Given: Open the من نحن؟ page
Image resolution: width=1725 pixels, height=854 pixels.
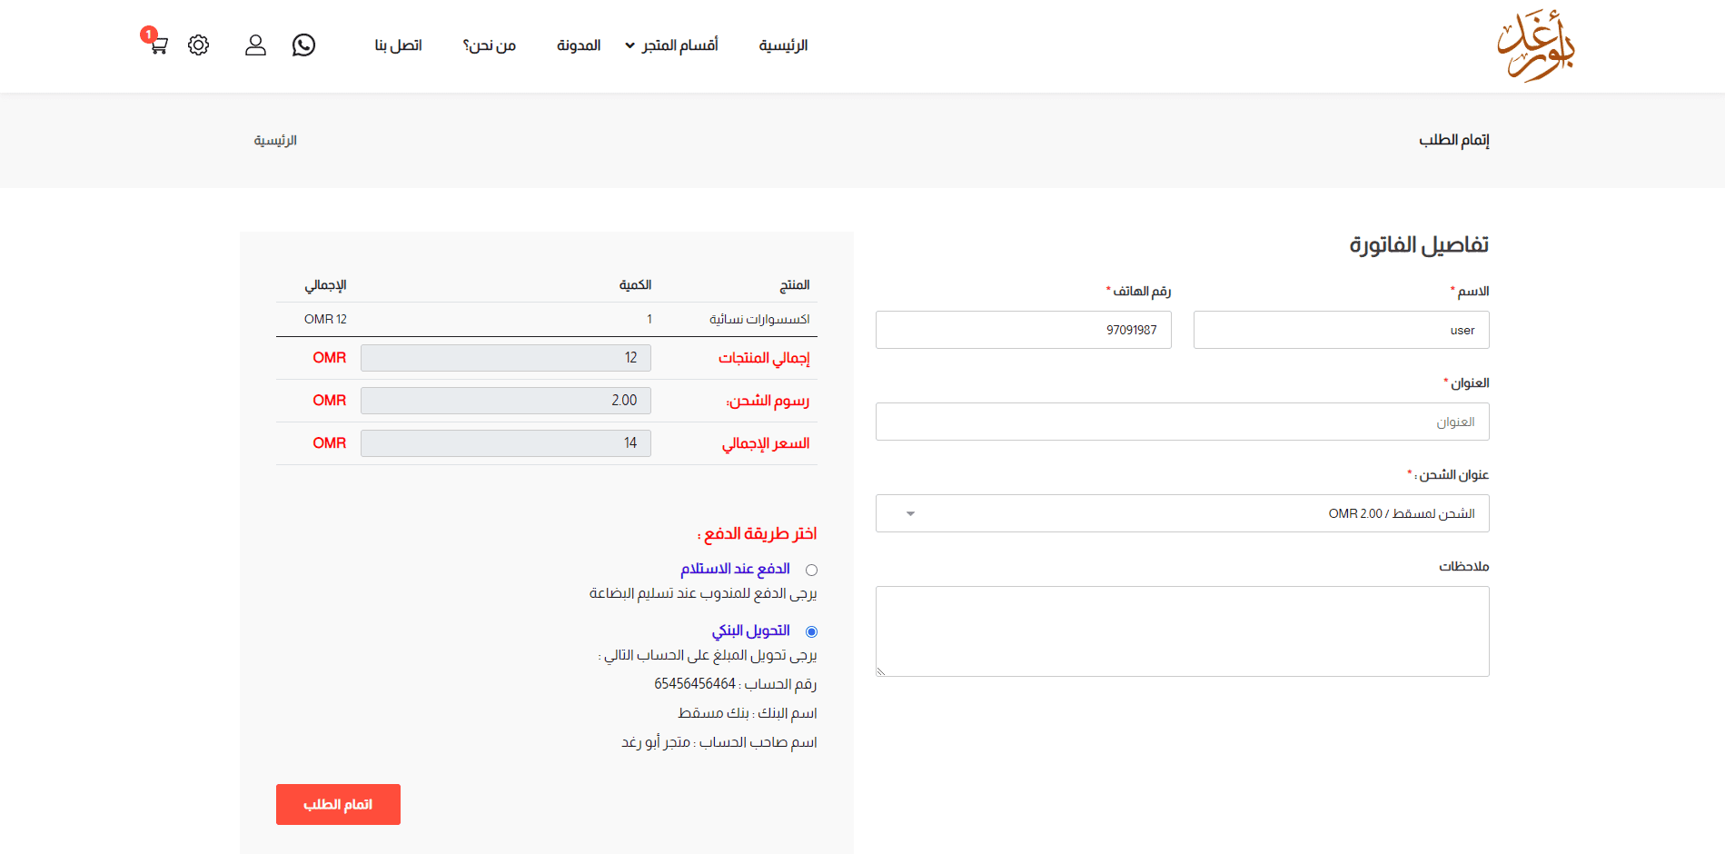Looking at the screenshot, I should point(489,45).
